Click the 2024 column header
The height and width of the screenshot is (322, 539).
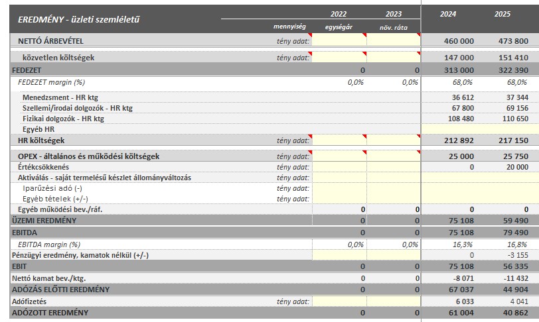(448, 14)
